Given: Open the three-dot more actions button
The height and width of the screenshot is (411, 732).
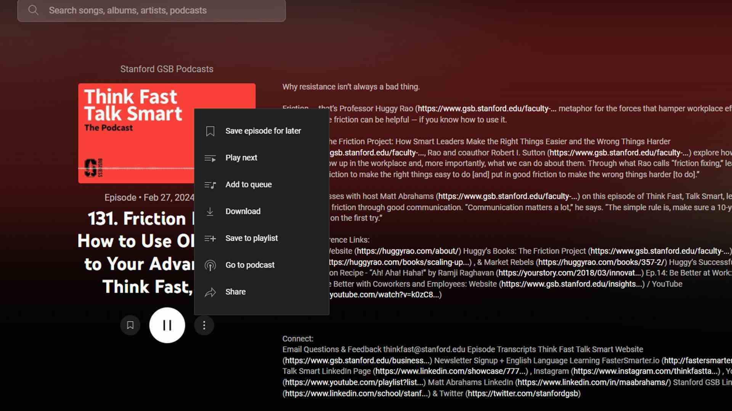Looking at the screenshot, I should [x=204, y=325].
